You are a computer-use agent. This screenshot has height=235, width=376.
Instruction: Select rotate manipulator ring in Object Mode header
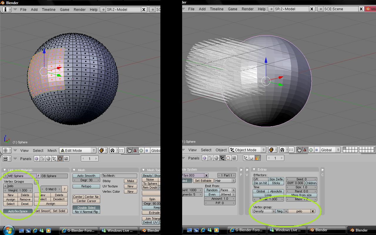coord(311,150)
